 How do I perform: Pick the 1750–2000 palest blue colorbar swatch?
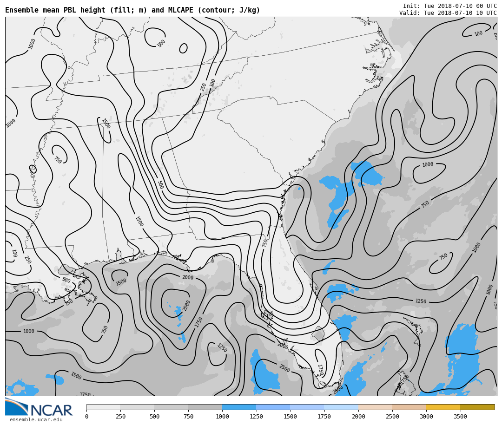pyautogui.click(x=341, y=407)
